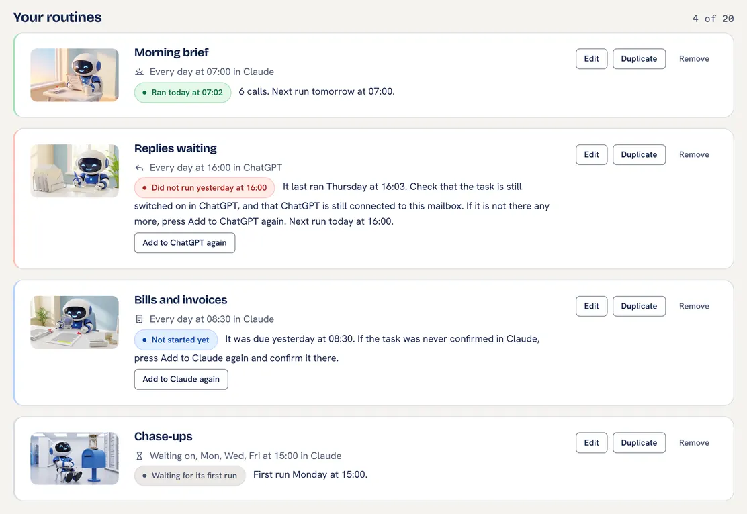Remove the Bills and invoices routine
Image resolution: width=747 pixels, height=514 pixels.
(694, 306)
